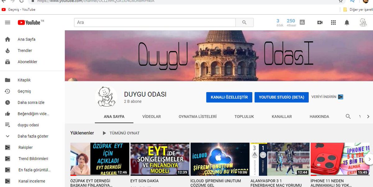
Task: Switch to TOPLULUK tab
Action: click(x=244, y=117)
